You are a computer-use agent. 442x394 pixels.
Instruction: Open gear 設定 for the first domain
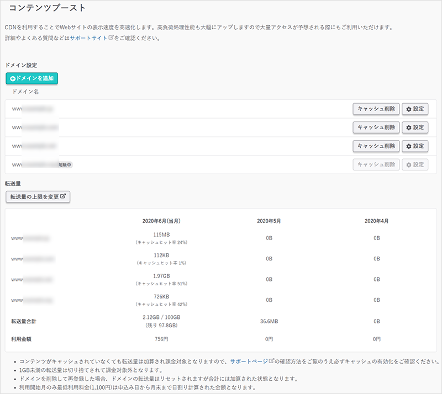[x=415, y=109]
